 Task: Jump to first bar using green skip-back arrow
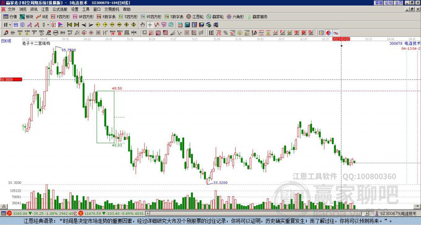tap(69, 25)
